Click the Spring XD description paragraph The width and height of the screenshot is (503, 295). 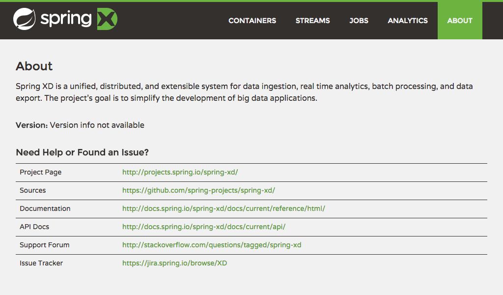pyautogui.click(x=244, y=92)
